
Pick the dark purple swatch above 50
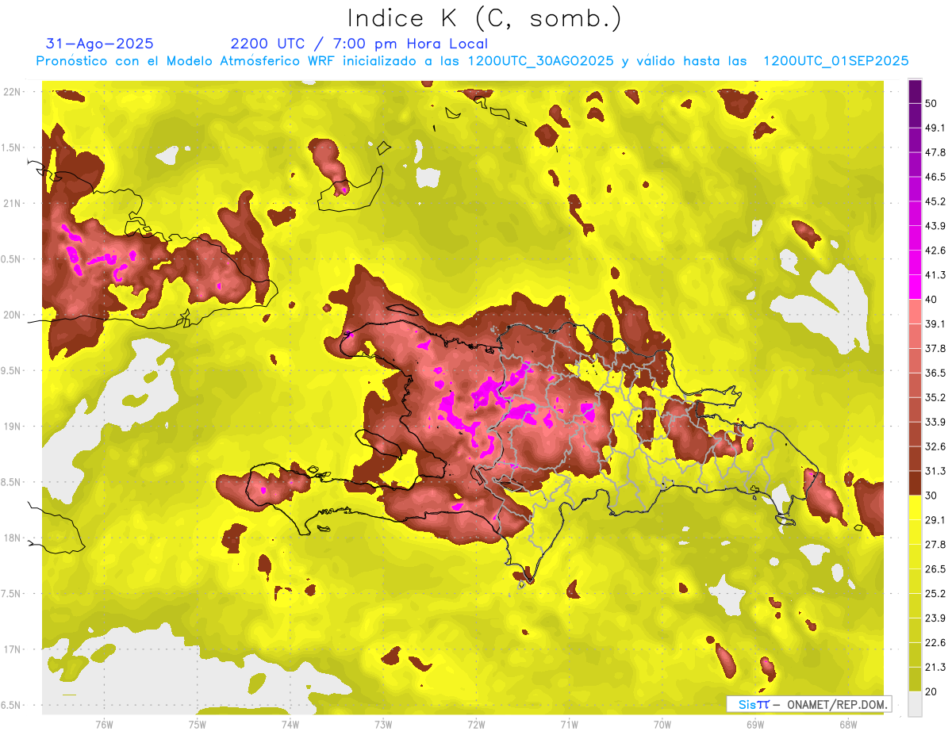(915, 91)
